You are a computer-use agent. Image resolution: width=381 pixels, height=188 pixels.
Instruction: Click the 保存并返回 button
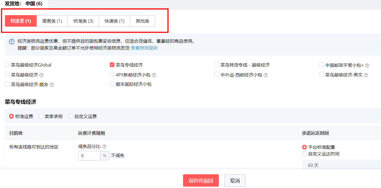tap(201, 180)
